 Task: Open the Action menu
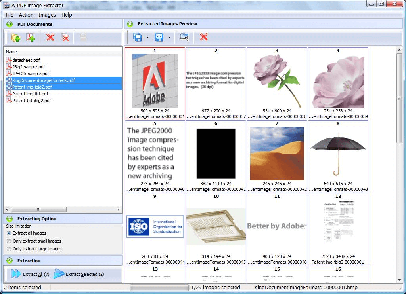pos(26,15)
